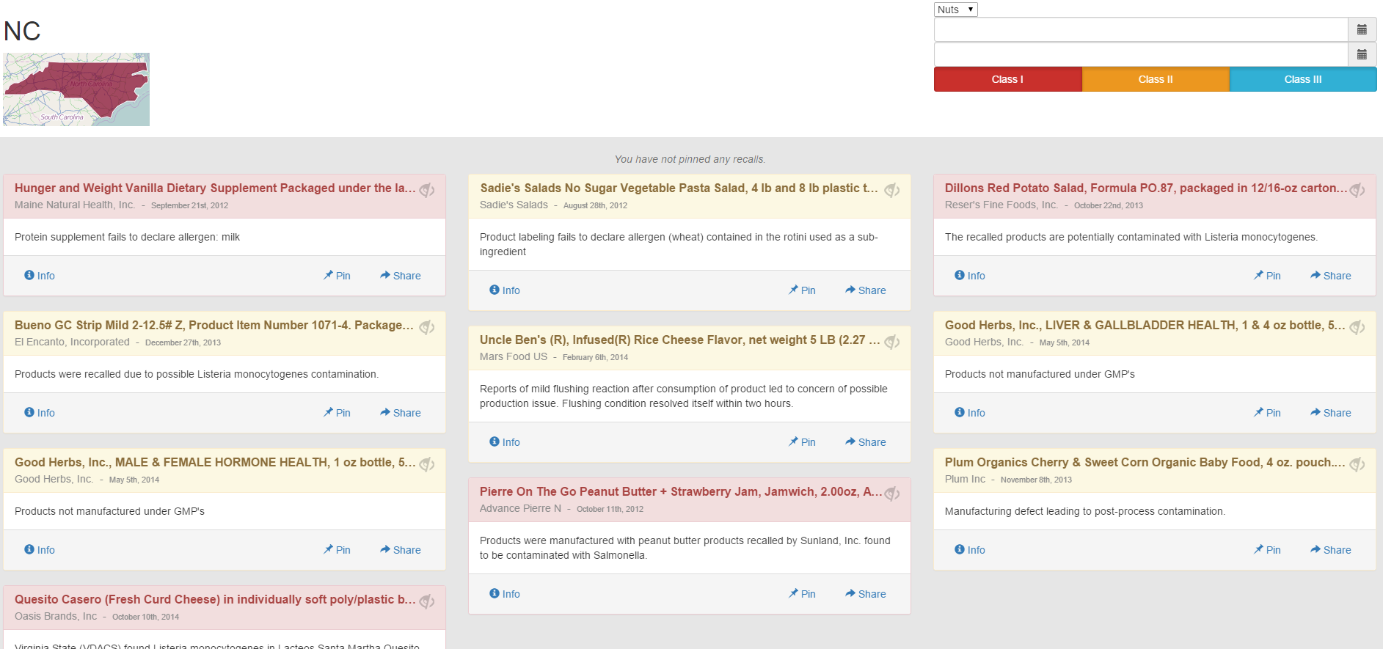The height and width of the screenshot is (649, 1383).
Task: Select 'Advance Pierre N' company text
Action: [520, 509]
